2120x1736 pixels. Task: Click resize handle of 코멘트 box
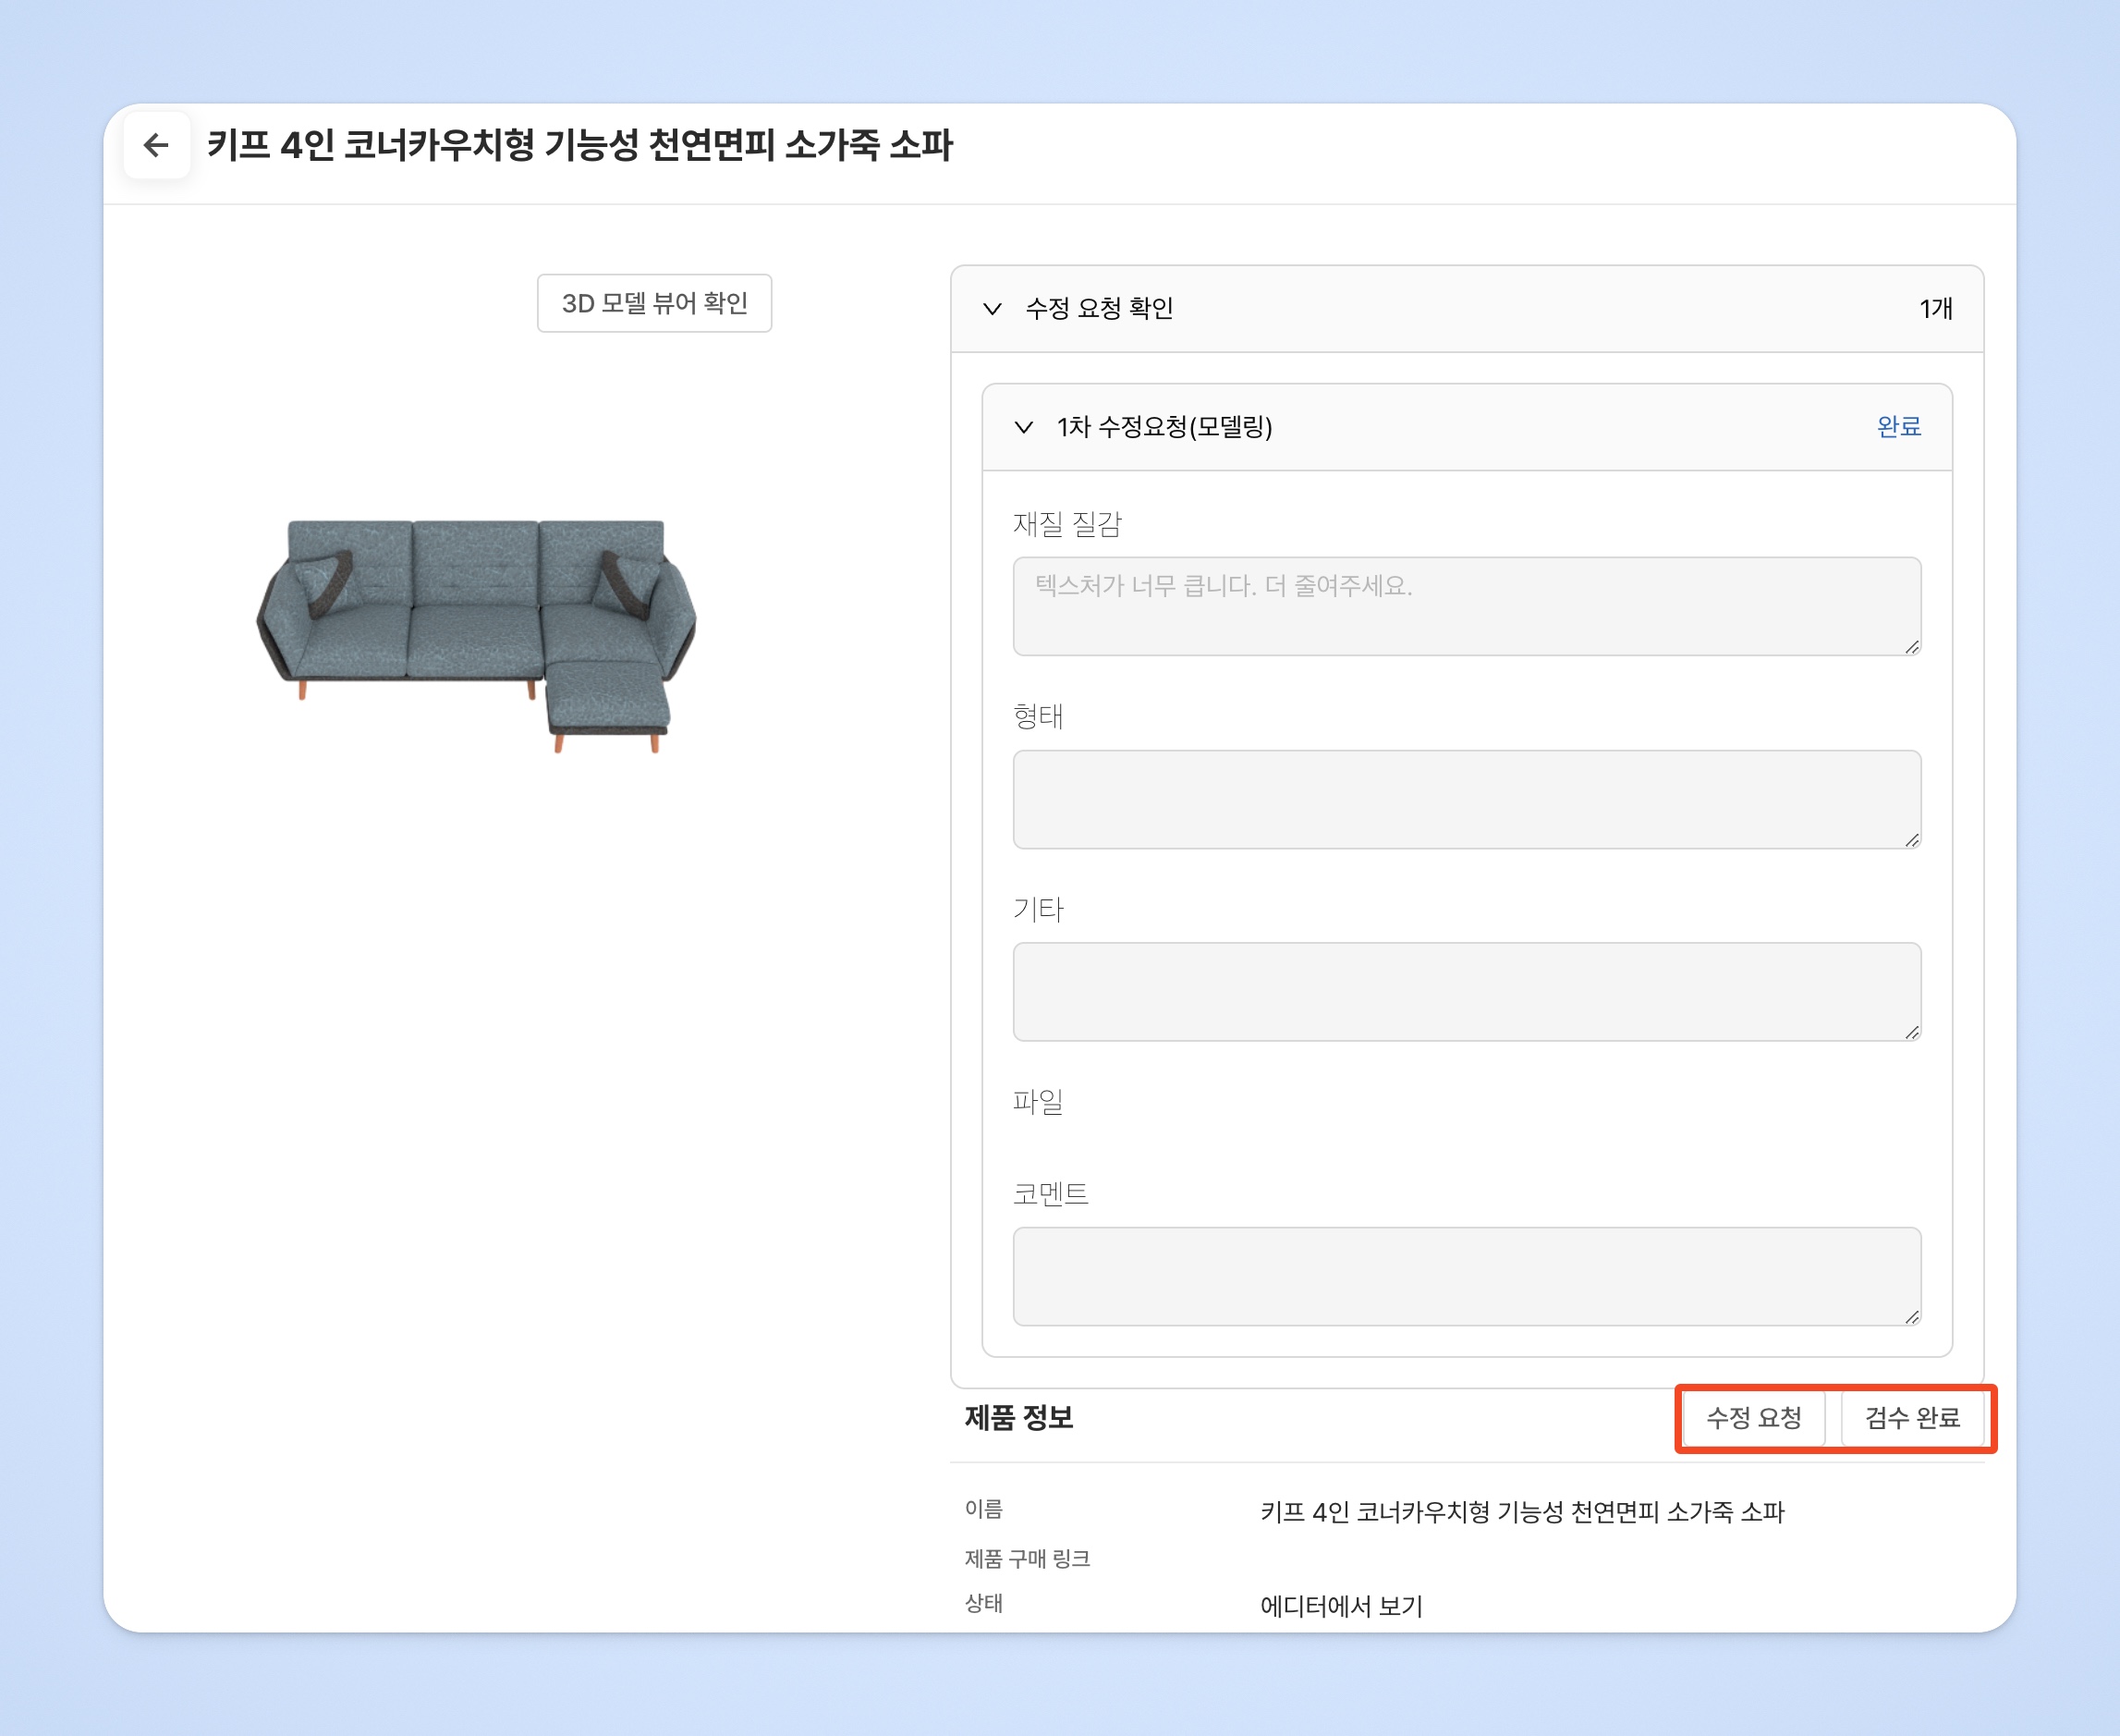coord(1911,1317)
